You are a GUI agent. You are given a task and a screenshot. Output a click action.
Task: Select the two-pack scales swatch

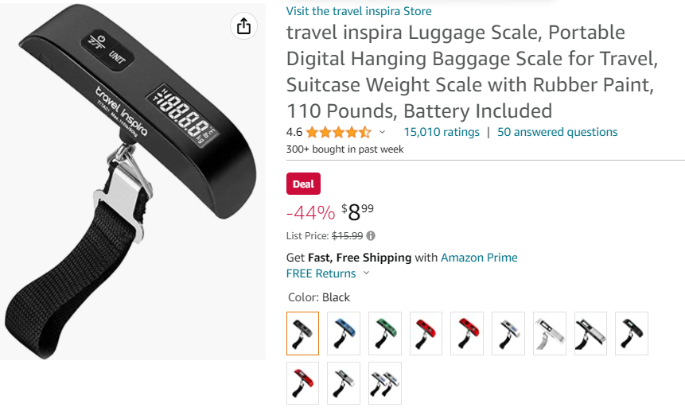pos(385,383)
